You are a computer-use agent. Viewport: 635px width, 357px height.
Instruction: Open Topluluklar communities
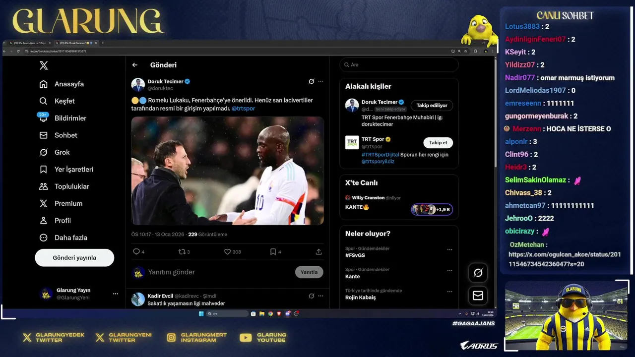tap(64, 186)
